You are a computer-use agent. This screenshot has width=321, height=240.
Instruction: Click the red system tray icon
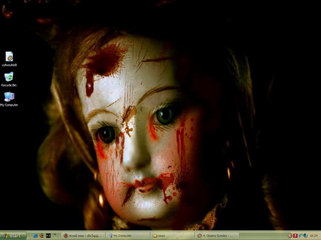click(295, 236)
